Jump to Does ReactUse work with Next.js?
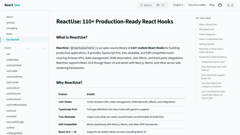240x135 pixels. coord(214,68)
